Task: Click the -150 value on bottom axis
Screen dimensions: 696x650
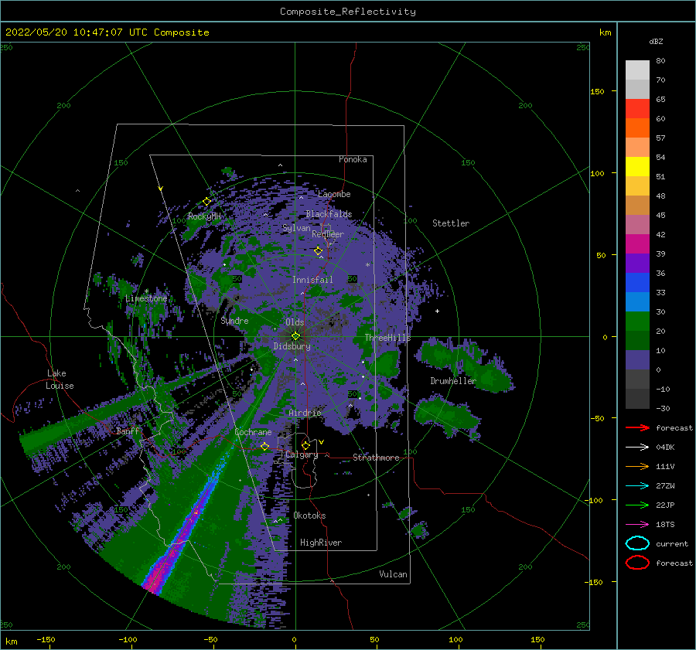Action: click(x=46, y=639)
